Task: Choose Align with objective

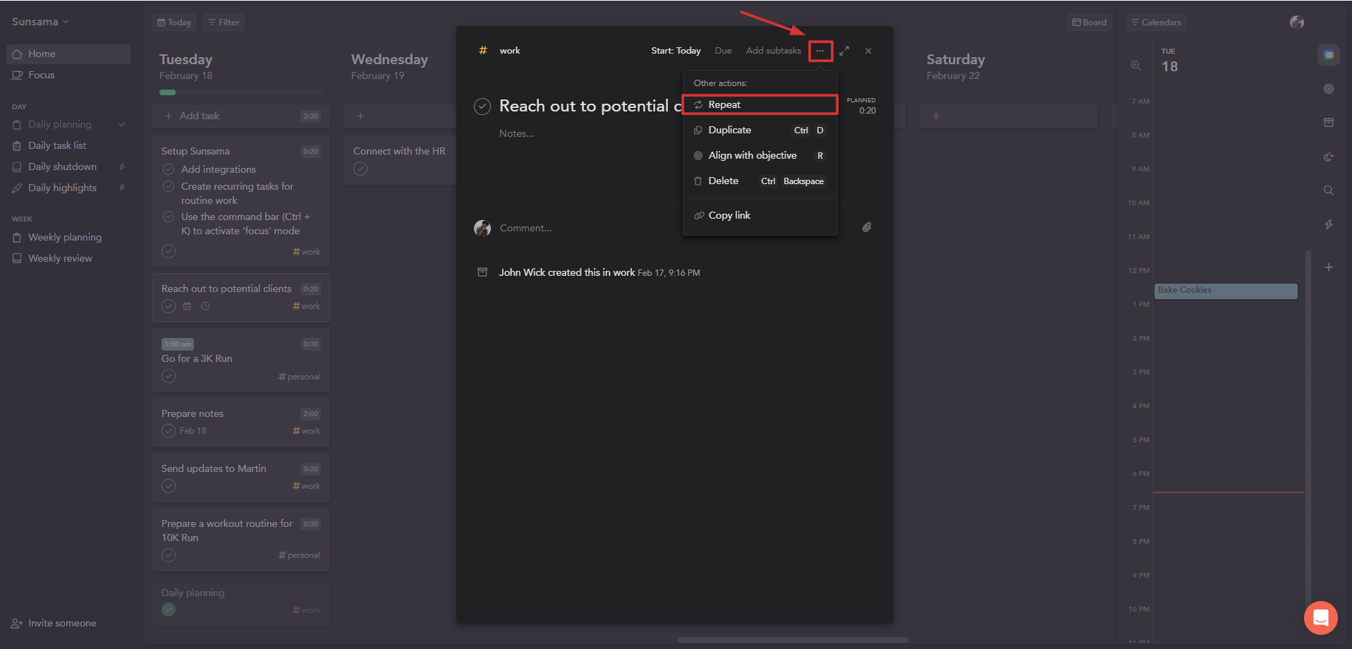Action: coord(760,155)
